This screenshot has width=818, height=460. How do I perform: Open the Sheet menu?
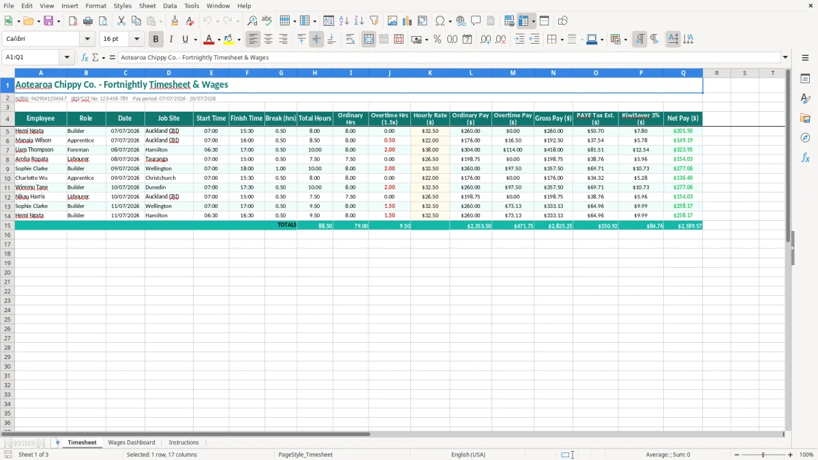(147, 5)
